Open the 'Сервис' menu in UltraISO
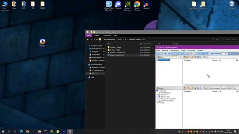Screen dimensions: 239x134 183,50
